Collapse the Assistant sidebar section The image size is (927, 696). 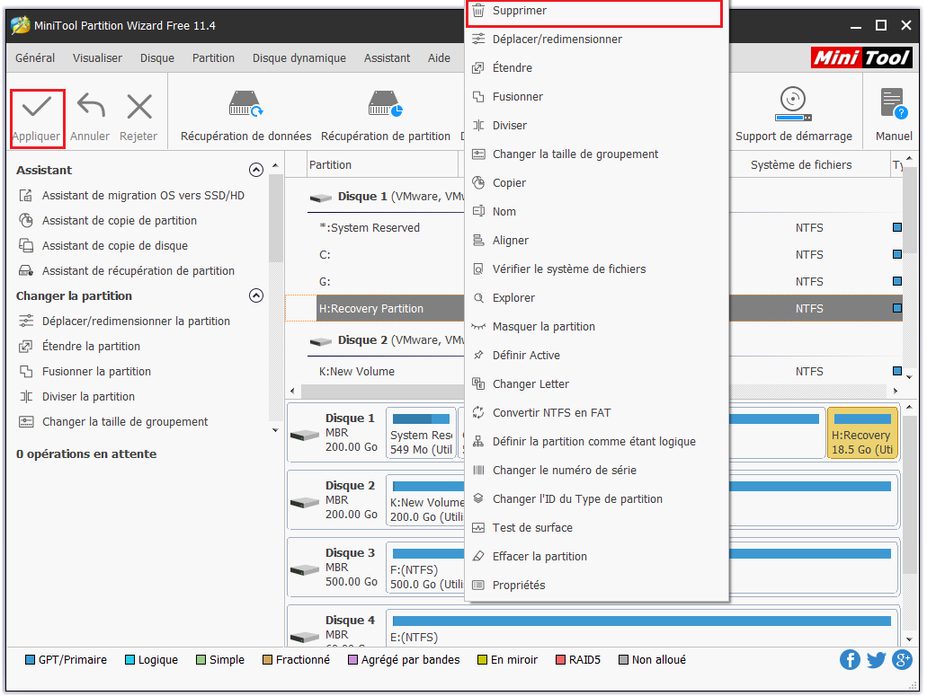256,170
